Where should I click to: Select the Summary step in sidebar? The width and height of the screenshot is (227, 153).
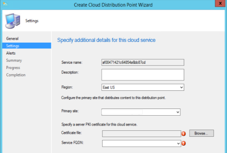[14, 60]
